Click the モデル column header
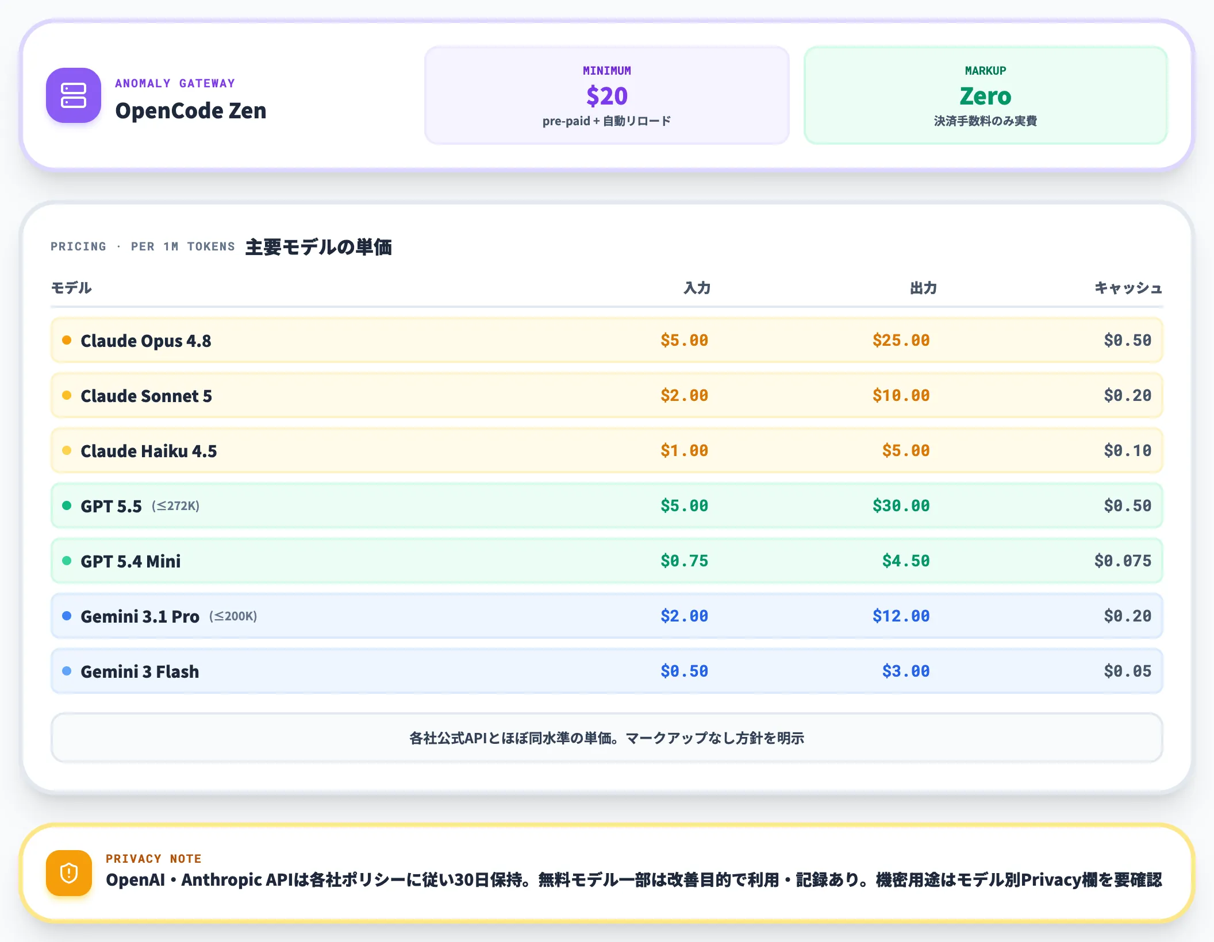 click(x=71, y=288)
